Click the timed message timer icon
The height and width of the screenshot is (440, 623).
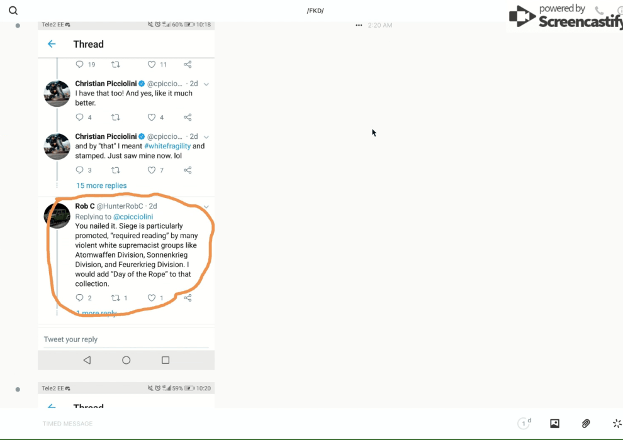point(524,424)
